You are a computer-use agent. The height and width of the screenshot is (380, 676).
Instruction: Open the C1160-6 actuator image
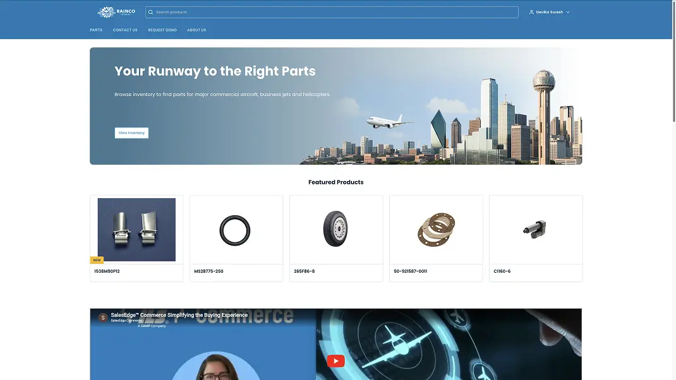click(535, 229)
